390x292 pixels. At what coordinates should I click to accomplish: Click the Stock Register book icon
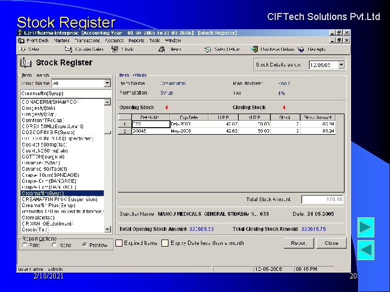click(25, 63)
